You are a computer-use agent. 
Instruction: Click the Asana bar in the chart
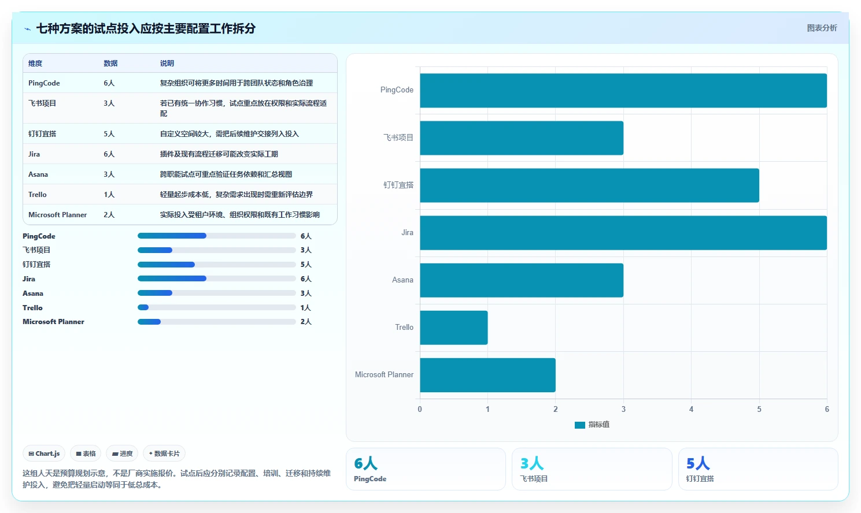[x=522, y=280]
